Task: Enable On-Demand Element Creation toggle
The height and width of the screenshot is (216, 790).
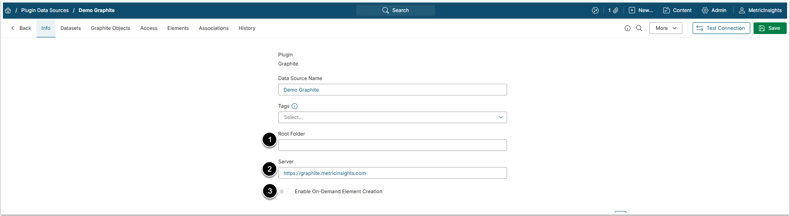Action: click(285, 192)
